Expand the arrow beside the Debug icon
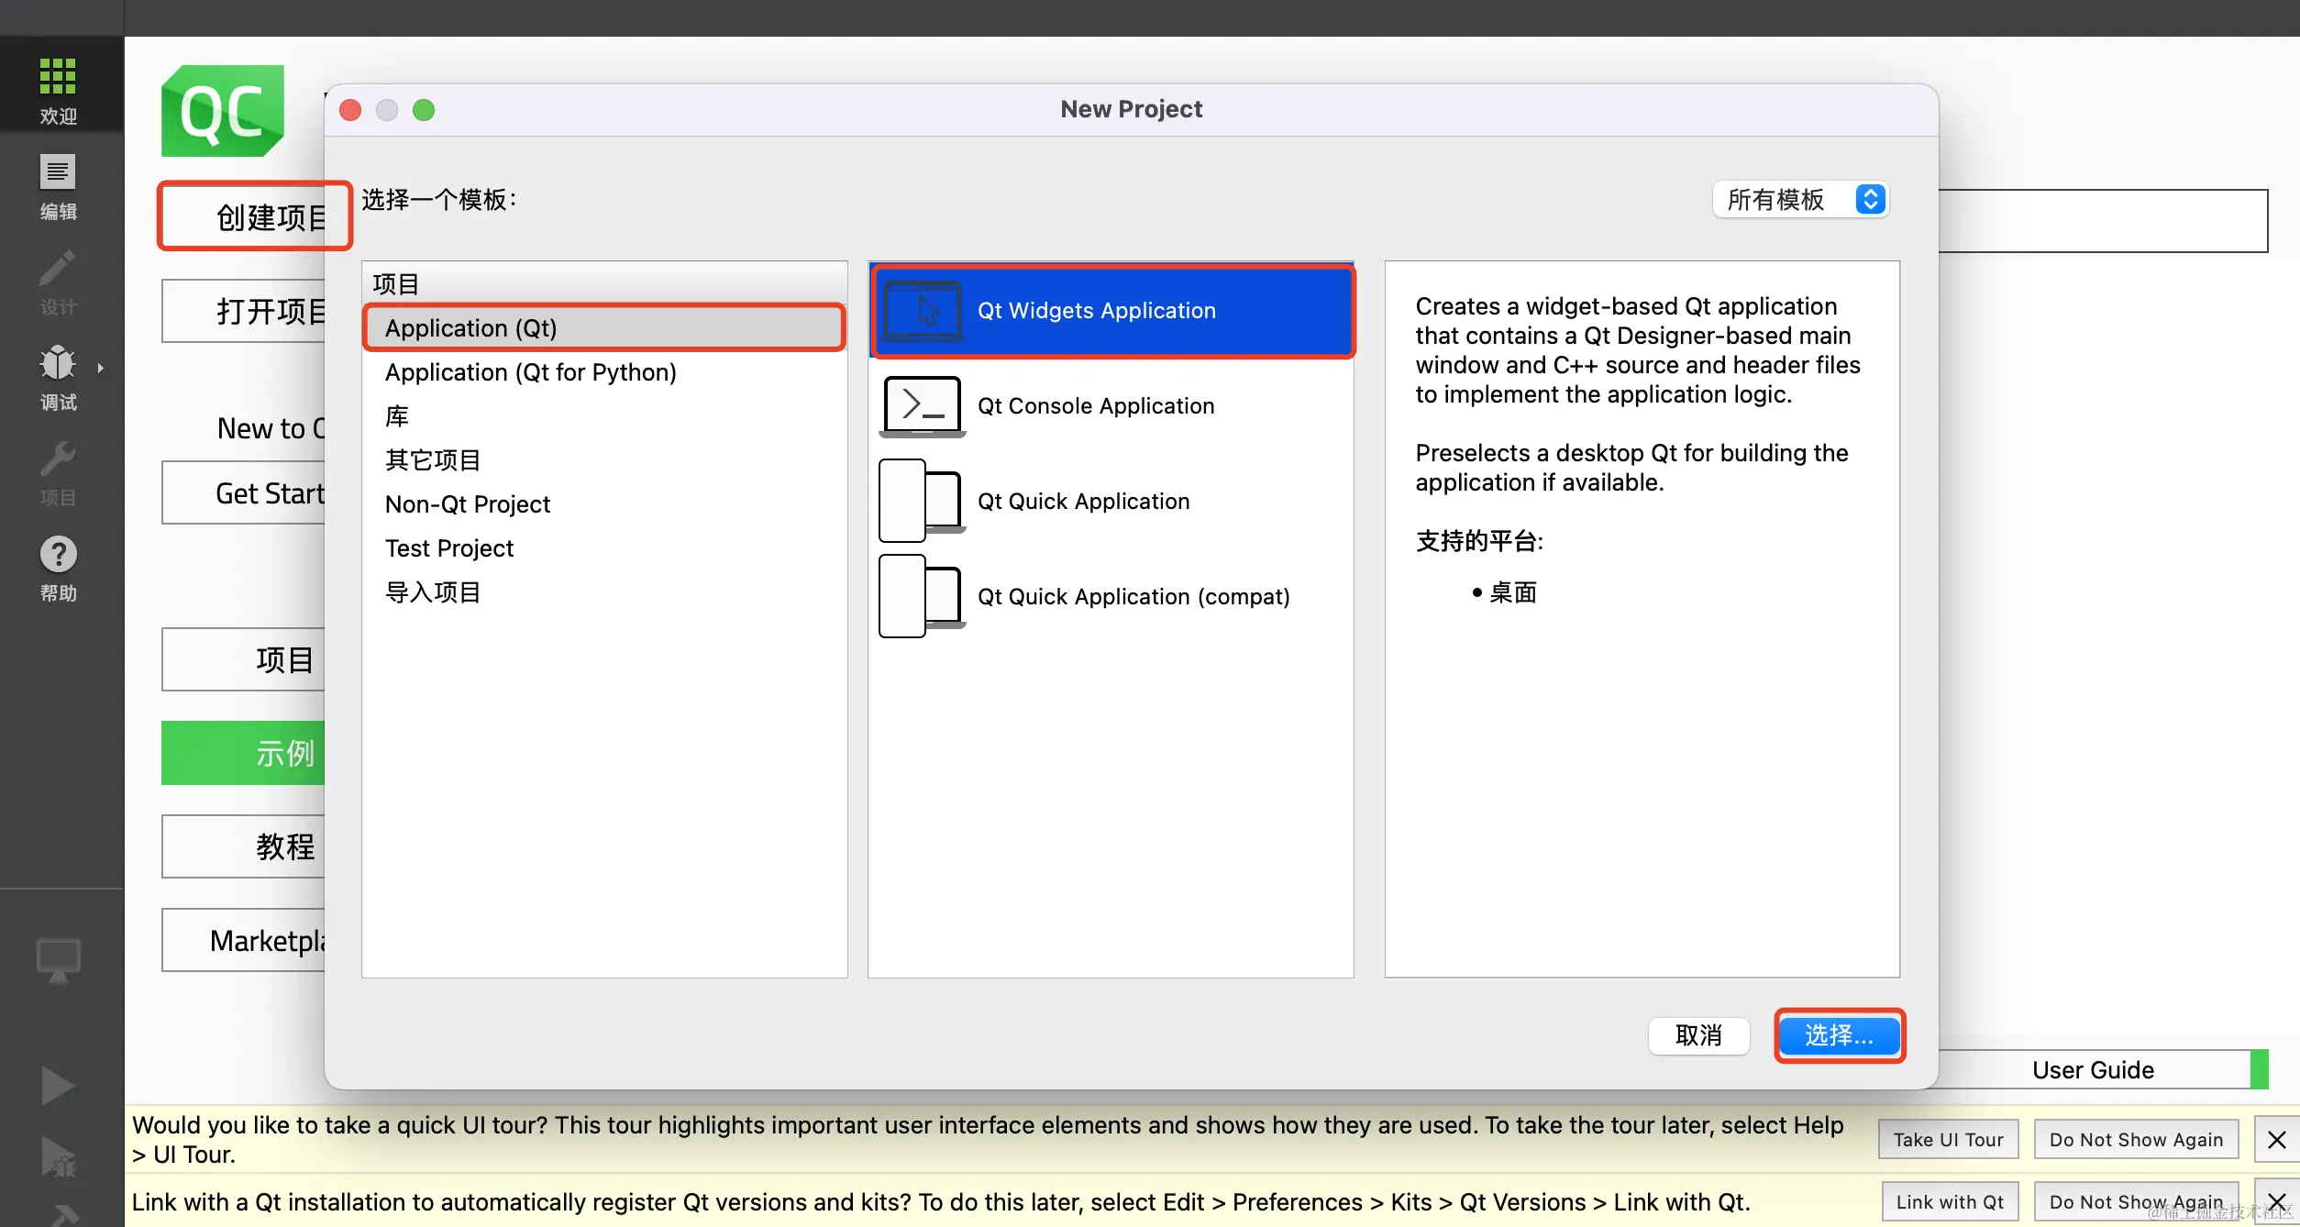Screen dimensions: 2300x1227 (x=101, y=368)
